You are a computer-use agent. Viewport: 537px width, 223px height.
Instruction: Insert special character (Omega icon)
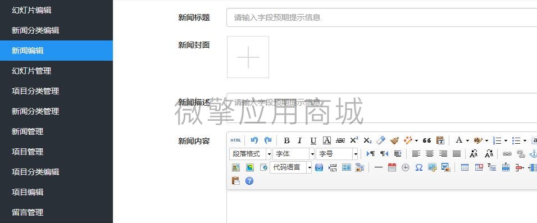[x=419, y=167]
